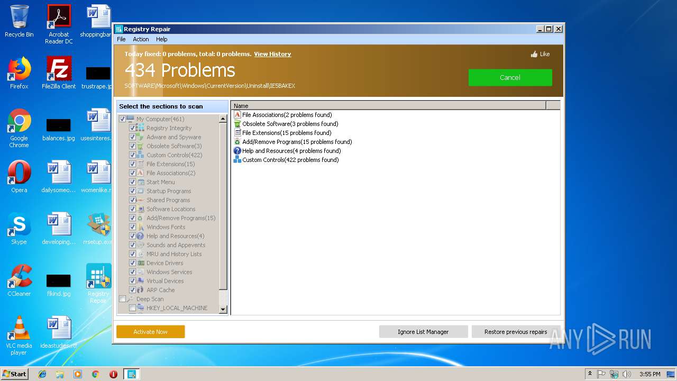Select File Associations result icon row
677x381 pixels.
click(x=283, y=115)
